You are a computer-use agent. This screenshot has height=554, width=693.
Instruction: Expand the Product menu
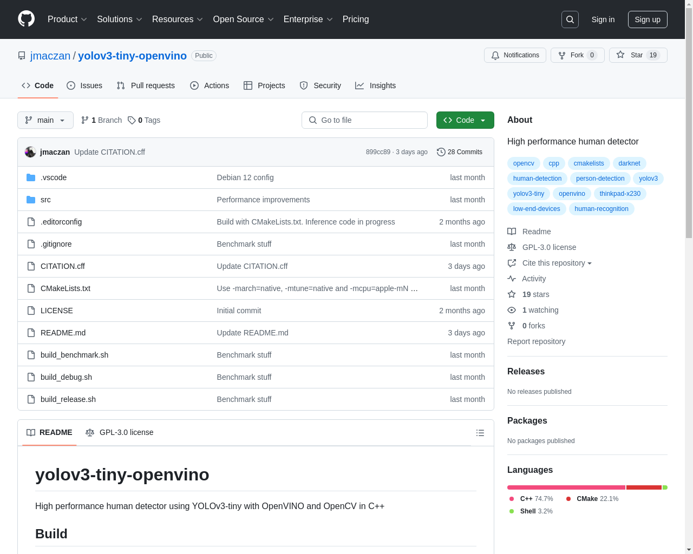(x=67, y=19)
